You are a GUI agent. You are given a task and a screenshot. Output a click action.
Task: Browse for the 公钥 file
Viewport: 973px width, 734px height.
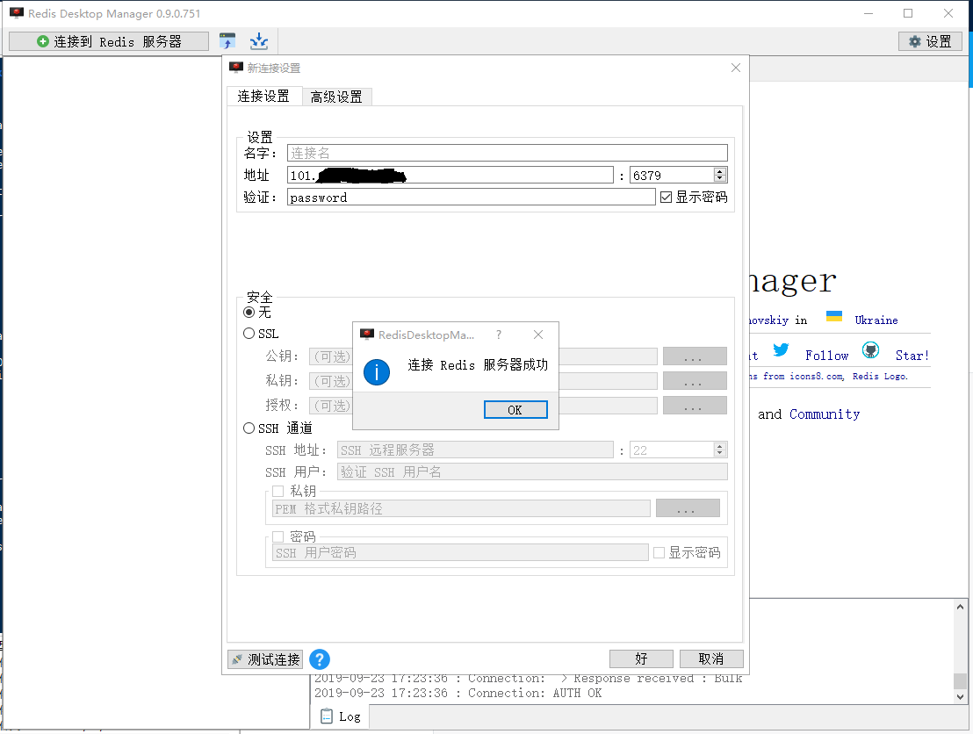coord(695,356)
